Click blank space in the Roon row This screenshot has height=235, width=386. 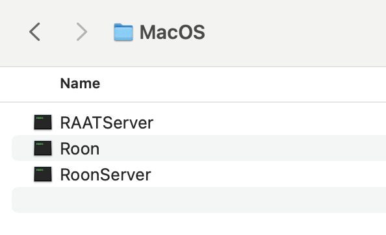tap(242, 148)
